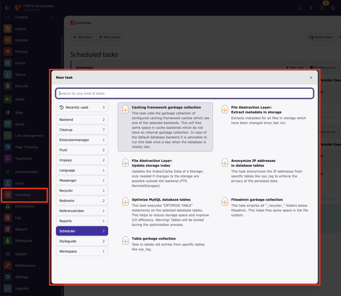
Task: Select the Styleguide category in New task dialog
Action: (82, 241)
